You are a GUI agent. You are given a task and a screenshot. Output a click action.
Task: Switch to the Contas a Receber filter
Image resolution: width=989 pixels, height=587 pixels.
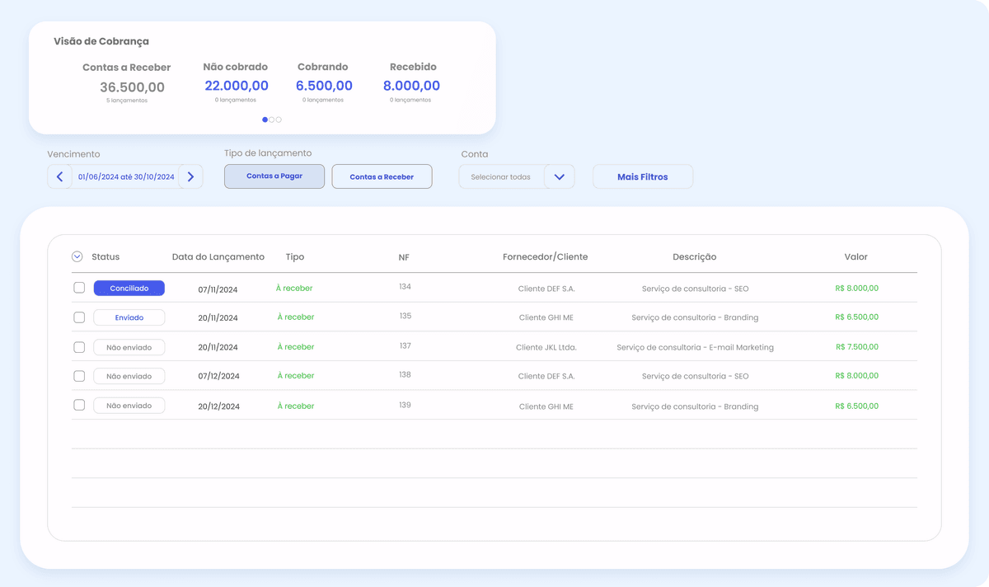(382, 176)
